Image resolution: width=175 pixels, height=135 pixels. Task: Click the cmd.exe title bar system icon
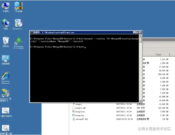pyautogui.click(x=32, y=33)
